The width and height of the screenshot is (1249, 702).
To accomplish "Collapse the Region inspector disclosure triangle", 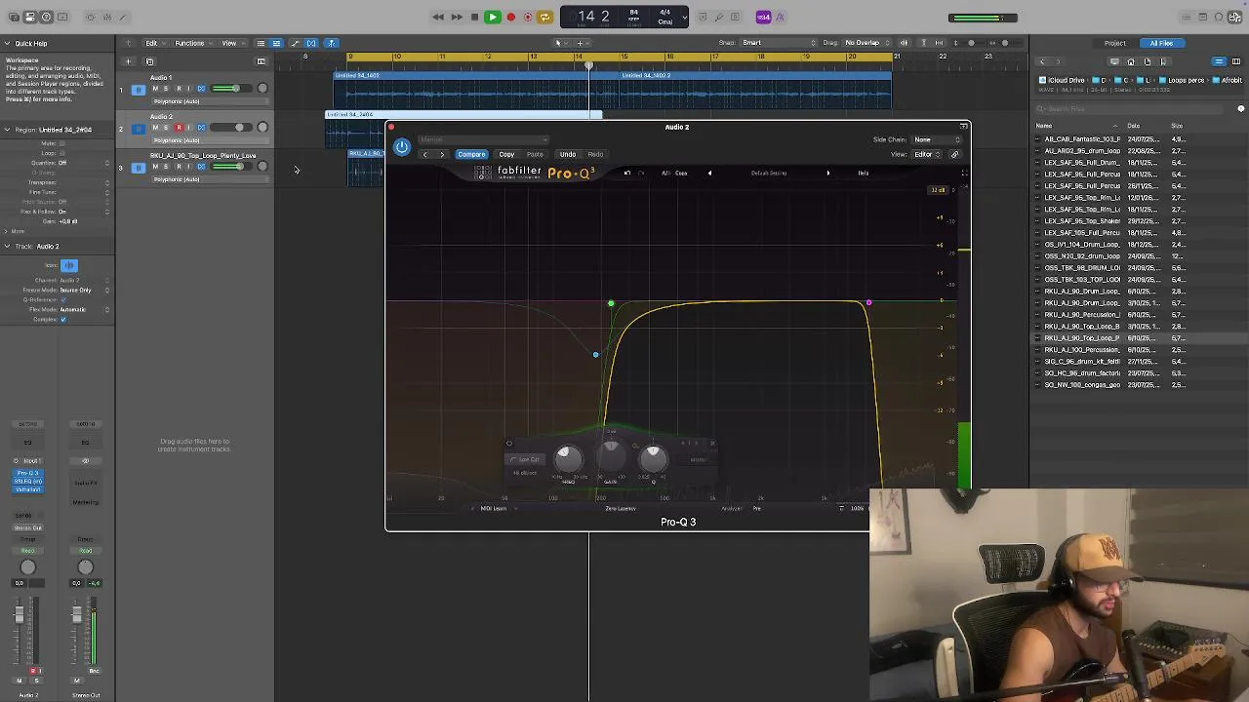I will 7,130.
